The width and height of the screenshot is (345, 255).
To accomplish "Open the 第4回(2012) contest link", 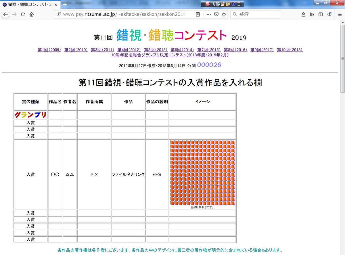I will tap(129, 50).
